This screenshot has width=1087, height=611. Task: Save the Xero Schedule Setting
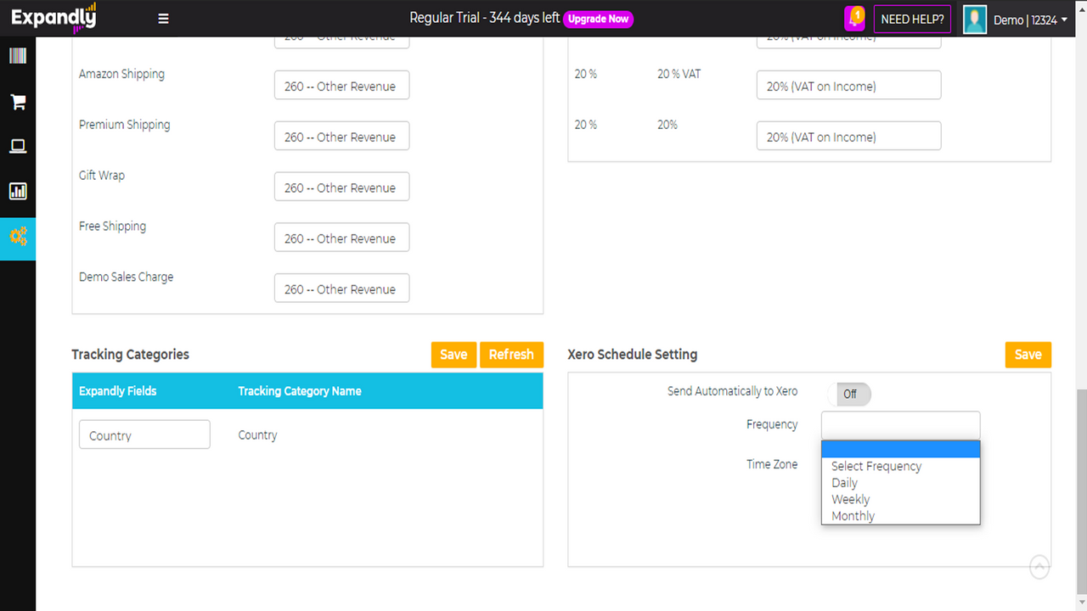click(x=1028, y=354)
